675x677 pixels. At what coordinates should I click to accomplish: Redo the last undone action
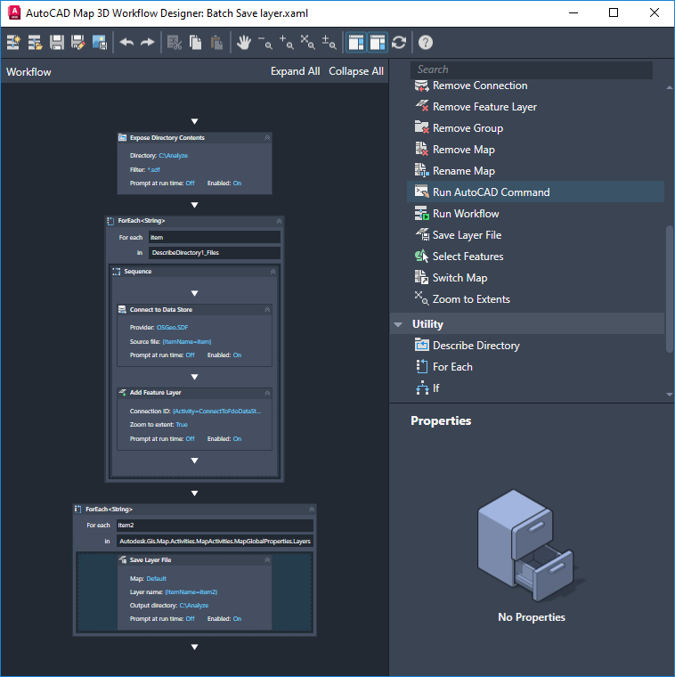(x=148, y=43)
